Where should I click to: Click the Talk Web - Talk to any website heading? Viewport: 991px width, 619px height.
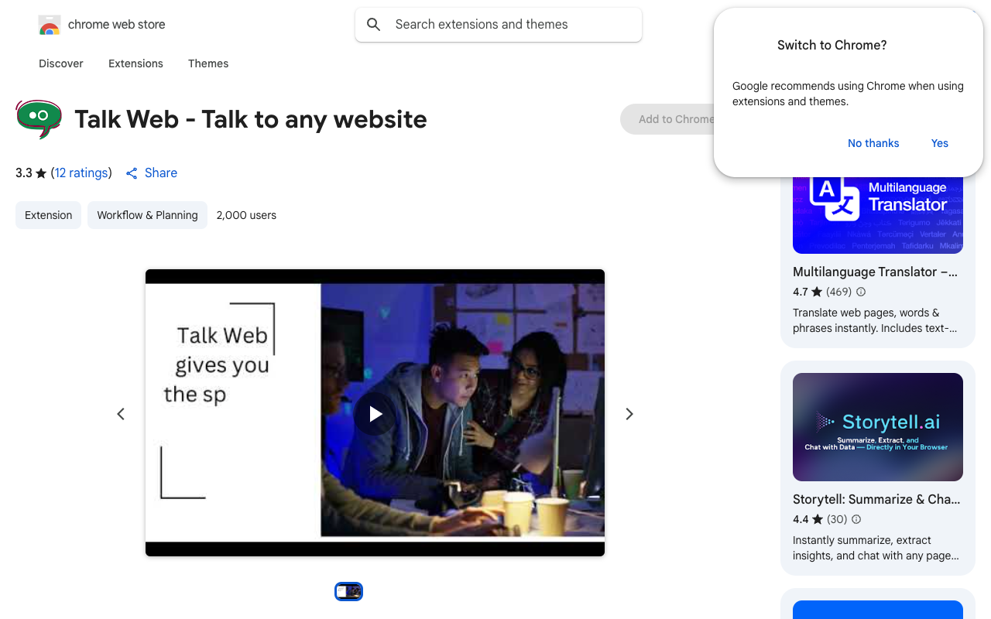[x=251, y=119]
